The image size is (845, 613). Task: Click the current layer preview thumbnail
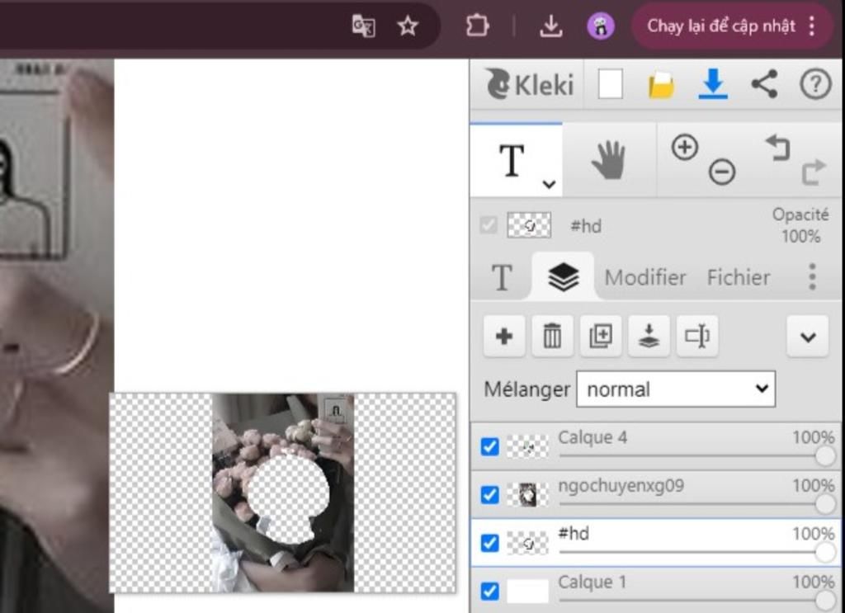coord(529,225)
